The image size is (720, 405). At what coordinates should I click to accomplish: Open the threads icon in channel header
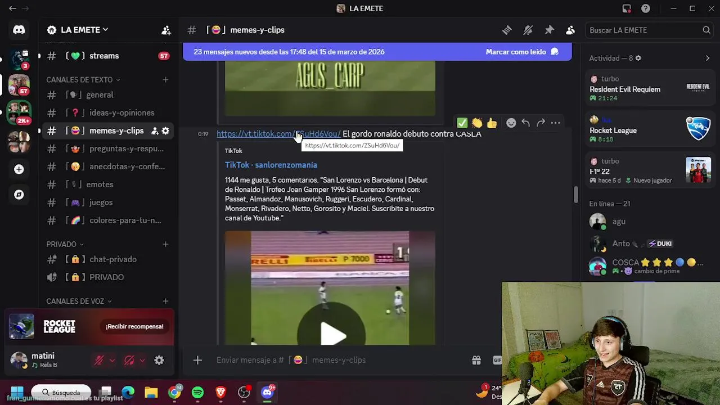[507, 30]
